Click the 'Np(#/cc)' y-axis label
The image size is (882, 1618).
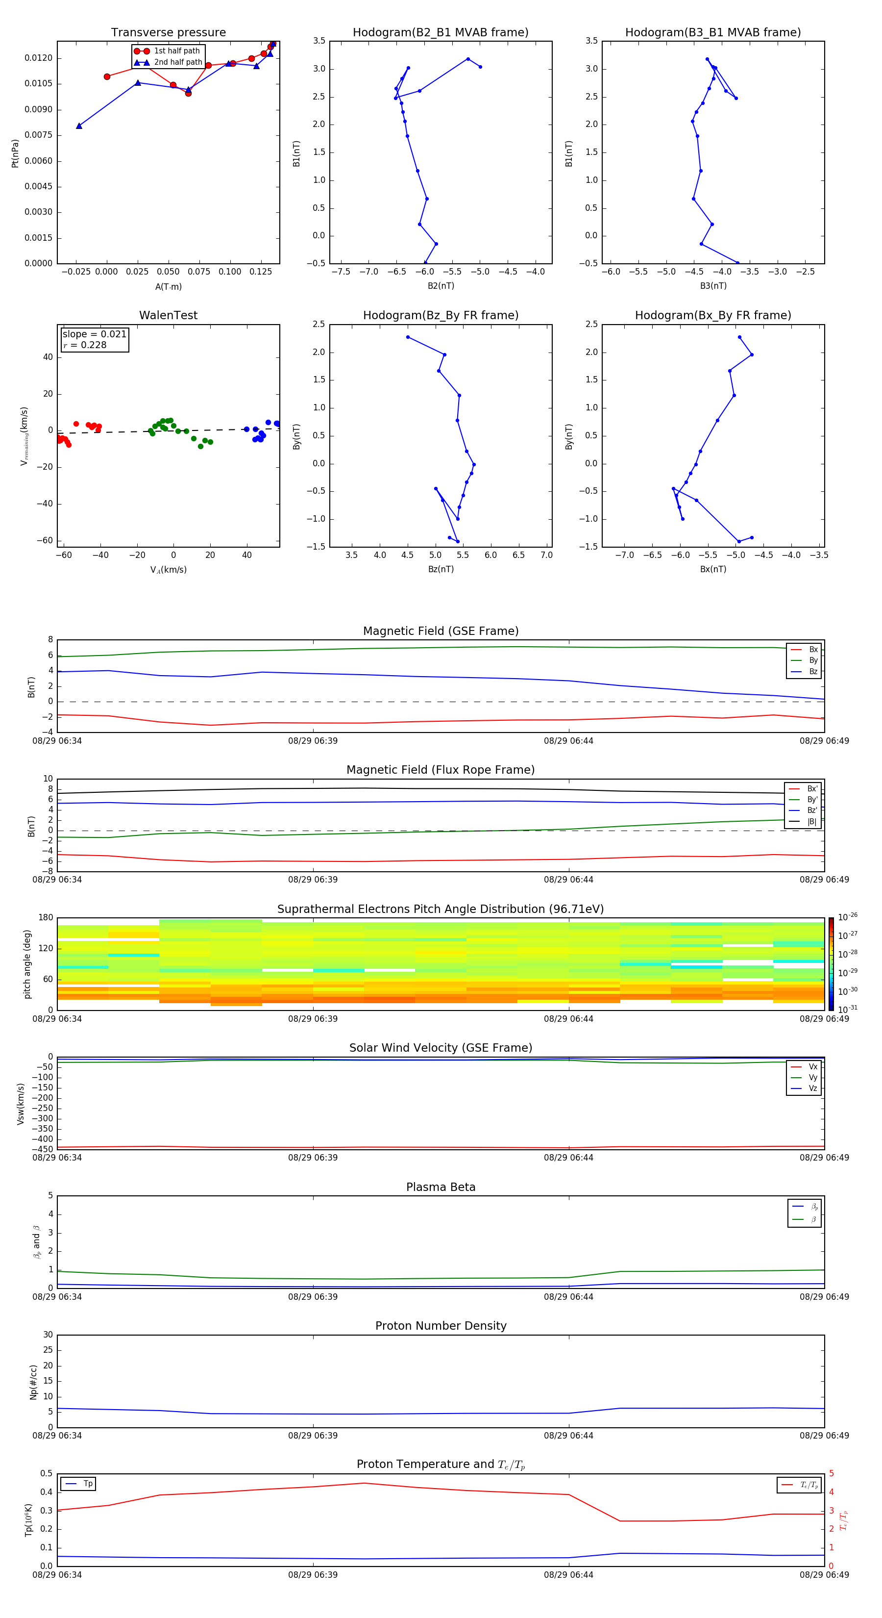(x=33, y=1381)
